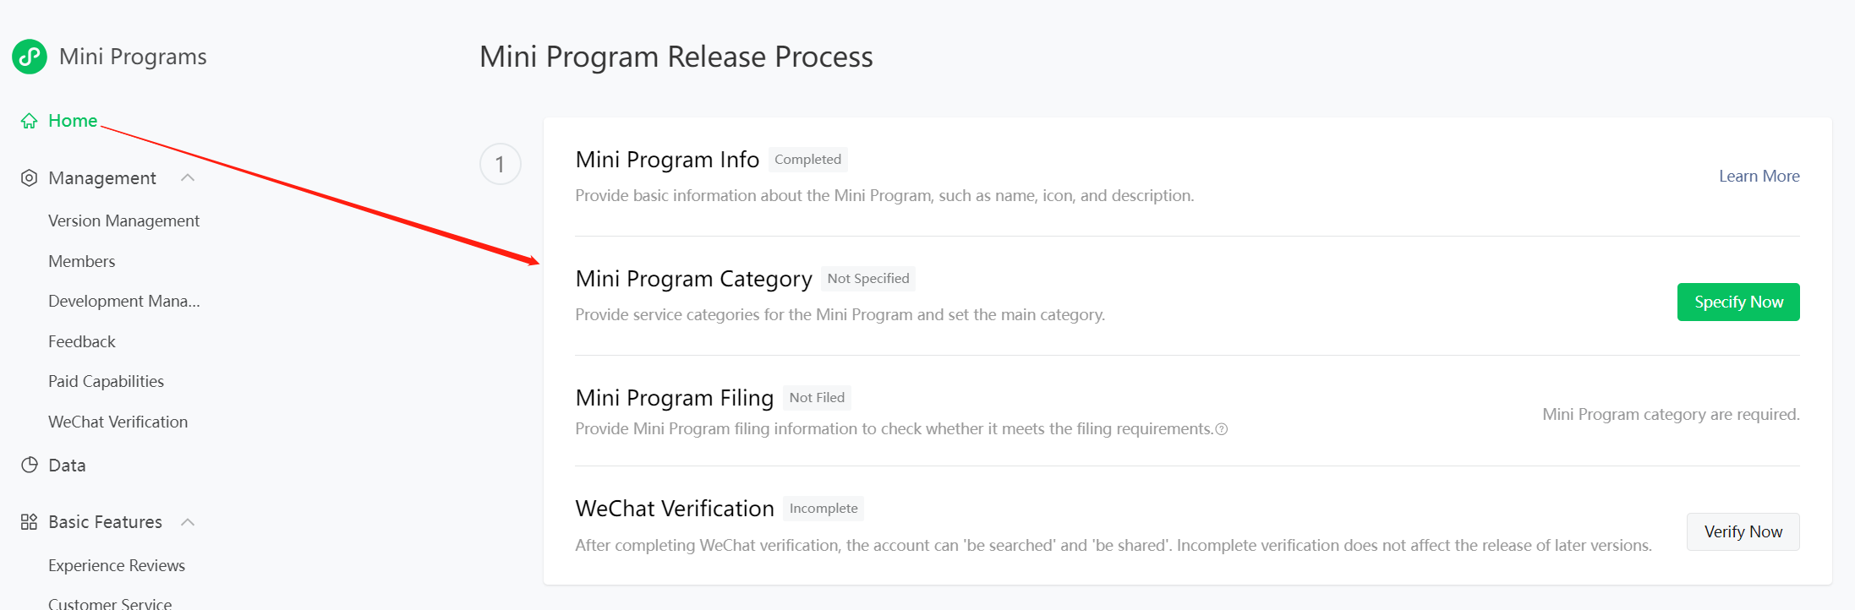Collapse the Management section chevron
This screenshot has width=1855, height=610.
click(188, 178)
